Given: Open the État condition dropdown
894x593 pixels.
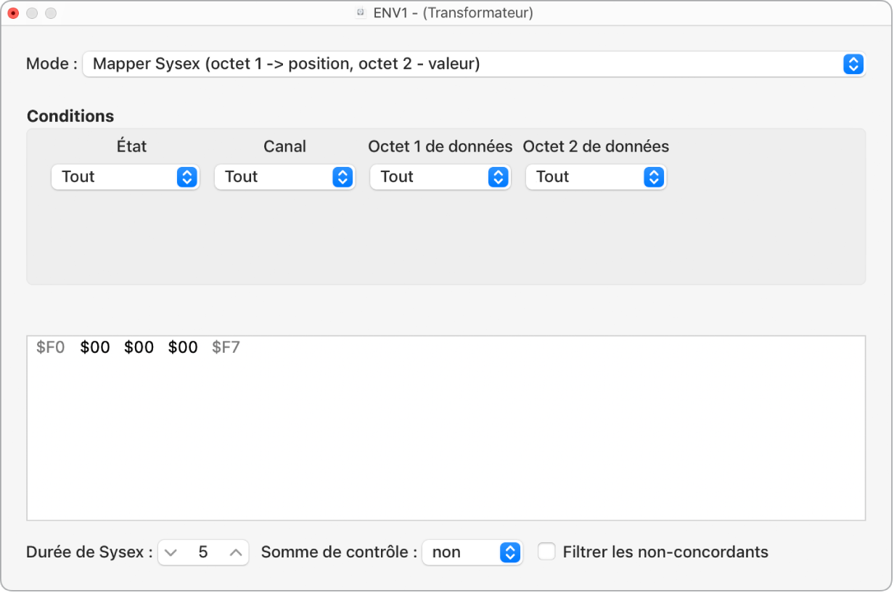Looking at the screenshot, I should pos(125,177).
